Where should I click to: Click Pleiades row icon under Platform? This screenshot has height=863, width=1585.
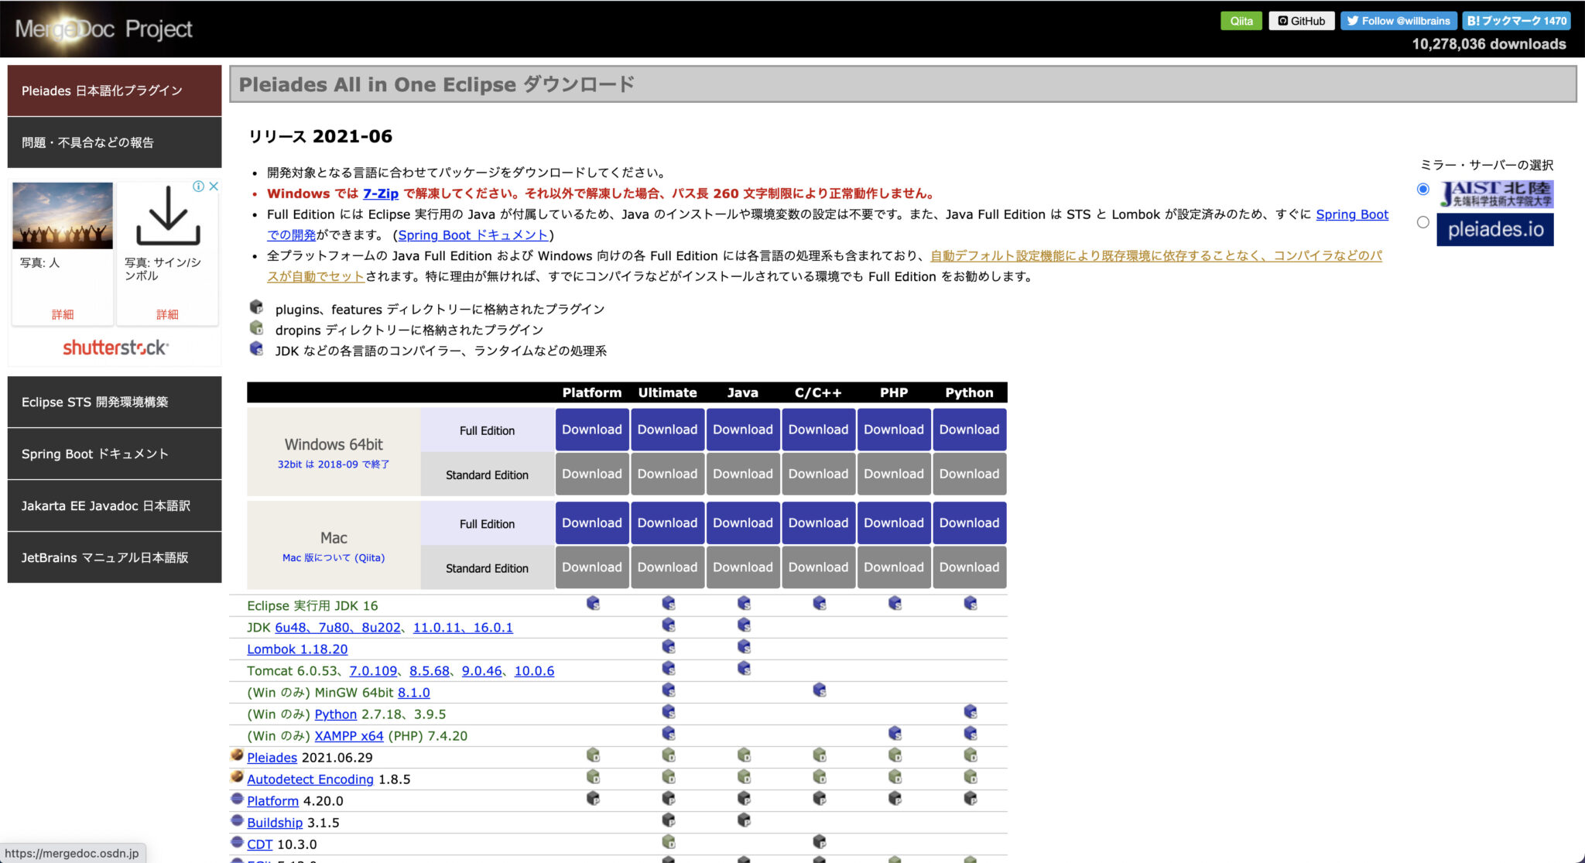pos(593,755)
